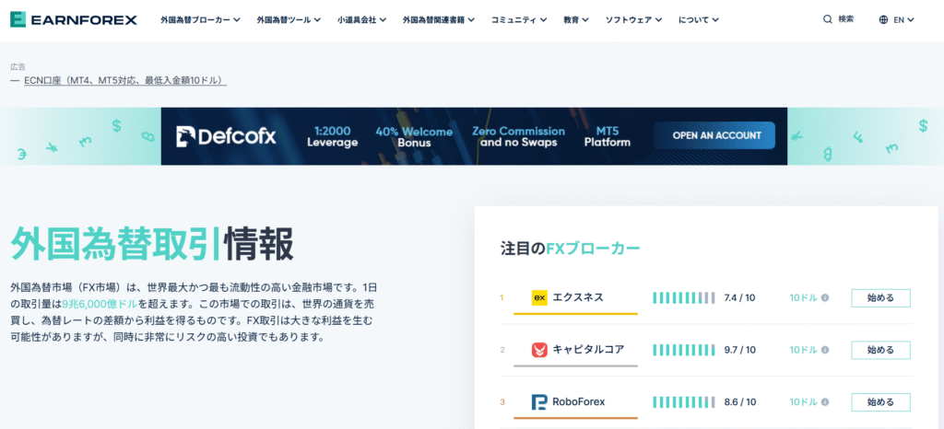Click the 40% Welcome Bonus banner text
This screenshot has height=429, width=944.
point(414,136)
